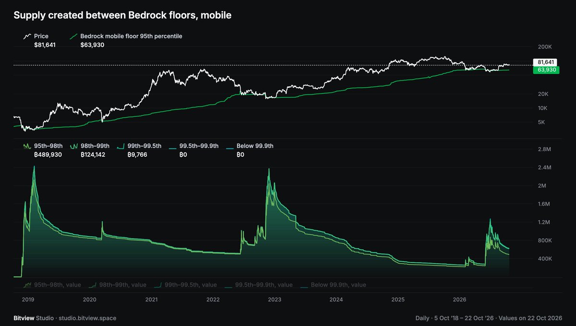Click the 2020 time axis label

click(x=89, y=299)
